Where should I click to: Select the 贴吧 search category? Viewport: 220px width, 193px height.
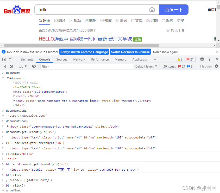[x=91, y=21]
